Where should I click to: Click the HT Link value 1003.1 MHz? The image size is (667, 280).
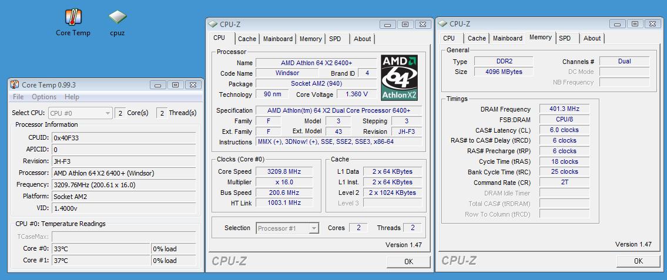[x=284, y=203]
